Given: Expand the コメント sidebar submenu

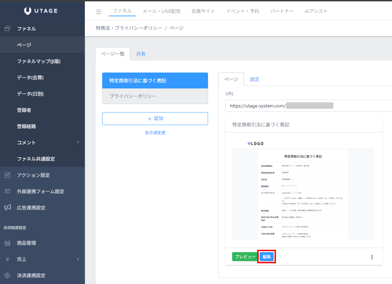Looking at the screenshot, I should point(78,143).
